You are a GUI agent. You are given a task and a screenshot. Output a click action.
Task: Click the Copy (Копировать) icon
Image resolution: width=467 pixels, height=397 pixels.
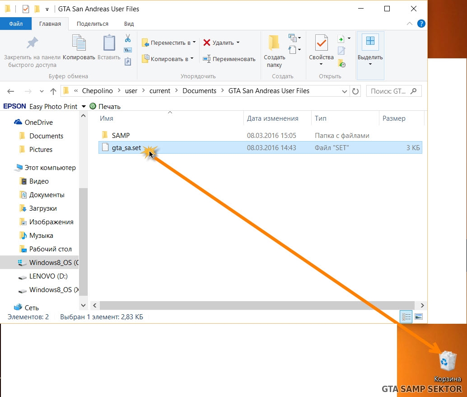pos(79,43)
